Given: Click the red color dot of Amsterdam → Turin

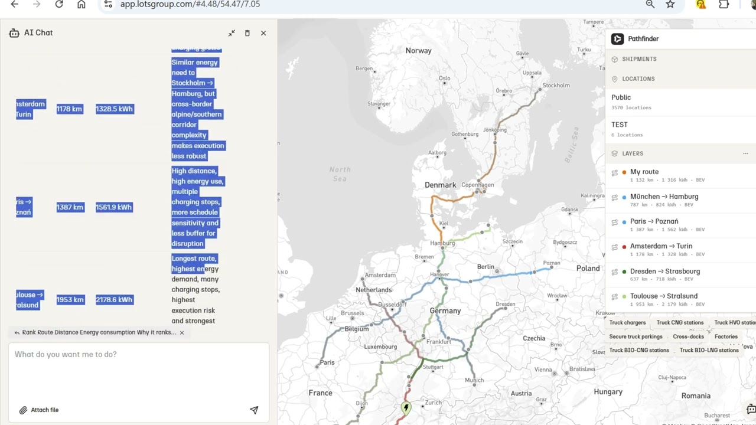Looking at the screenshot, I should (624, 247).
